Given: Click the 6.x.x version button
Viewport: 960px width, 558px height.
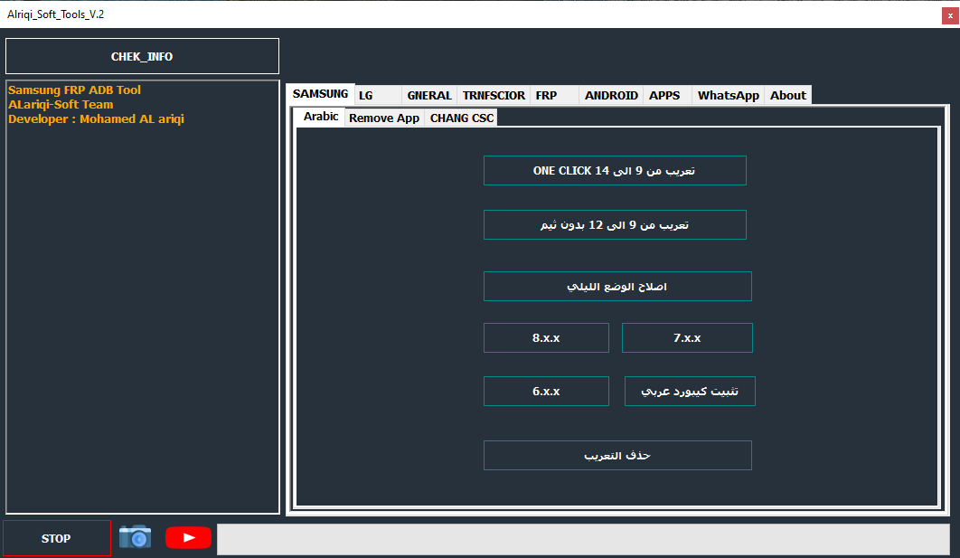Looking at the screenshot, I should point(546,391).
